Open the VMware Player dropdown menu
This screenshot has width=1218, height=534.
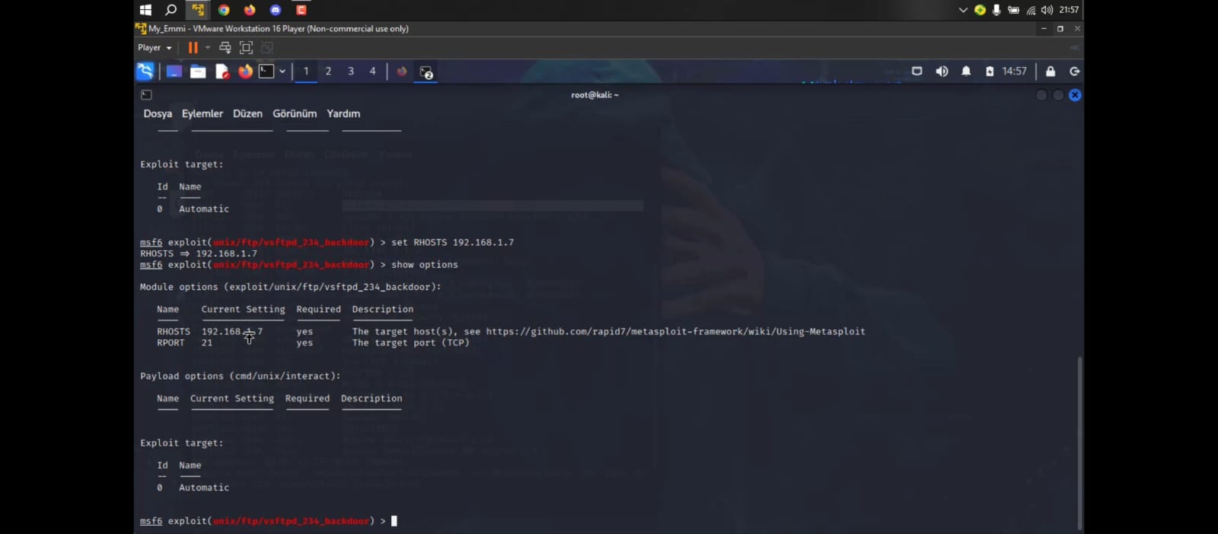tap(155, 47)
